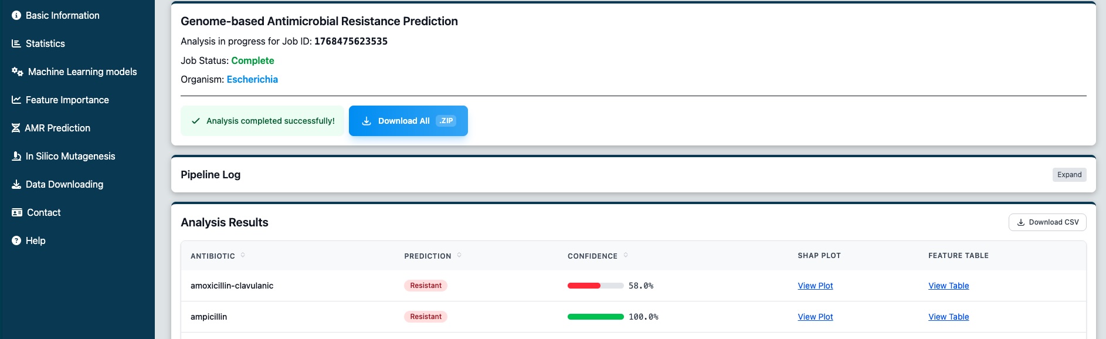Click the In Silico Mutagenesis microscope icon
The width and height of the screenshot is (1106, 339).
16,156
